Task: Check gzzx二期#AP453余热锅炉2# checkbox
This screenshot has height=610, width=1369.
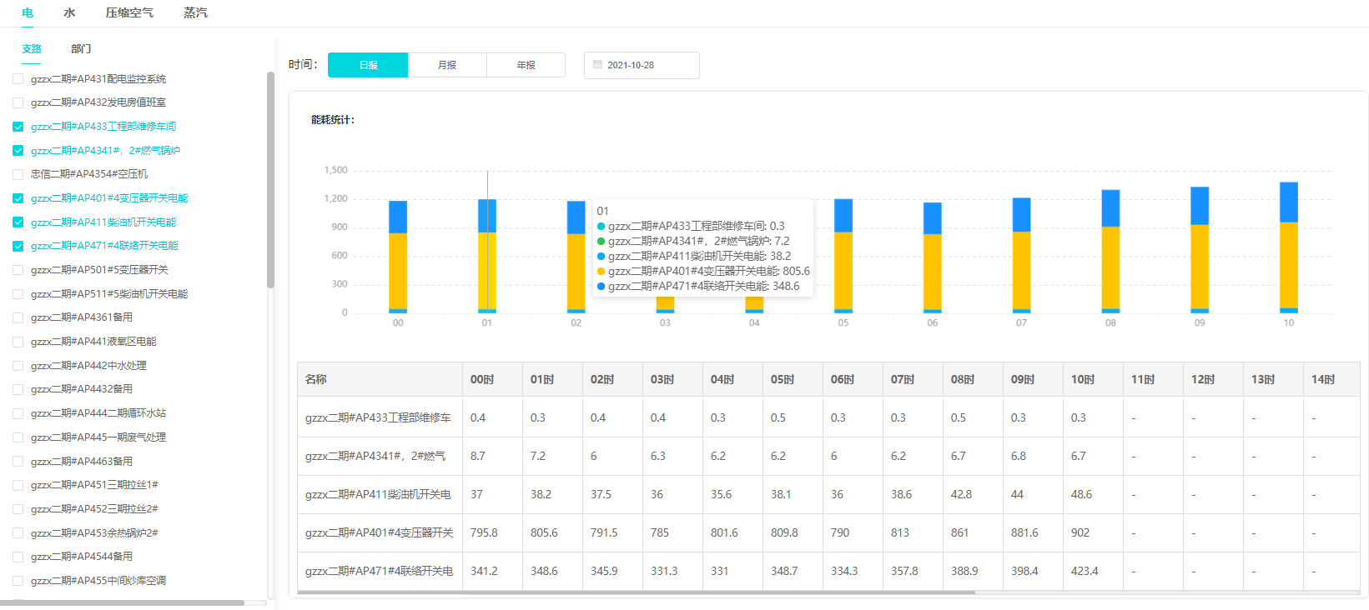Action: click(x=18, y=533)
